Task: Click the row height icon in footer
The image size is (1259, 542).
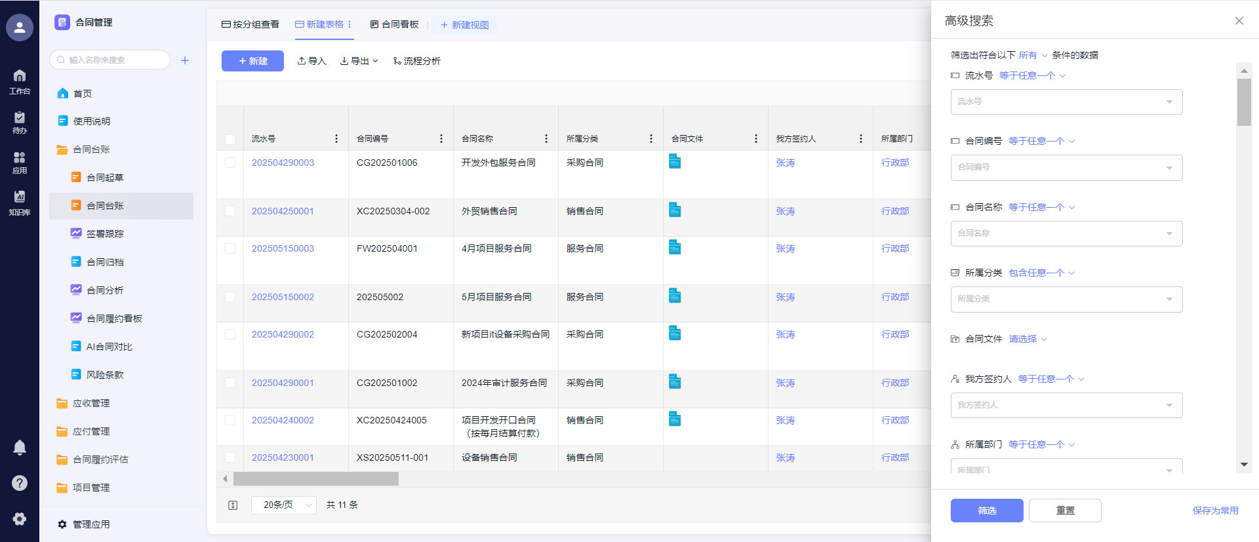Action: (x=233, y=505)
